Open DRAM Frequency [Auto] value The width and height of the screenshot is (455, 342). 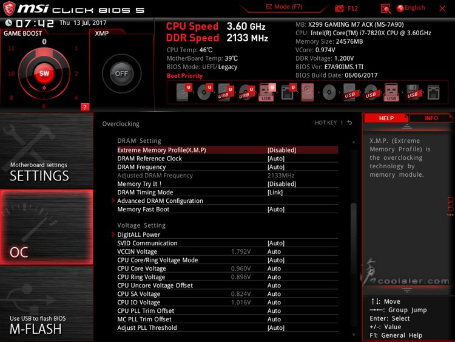(276, 167)
